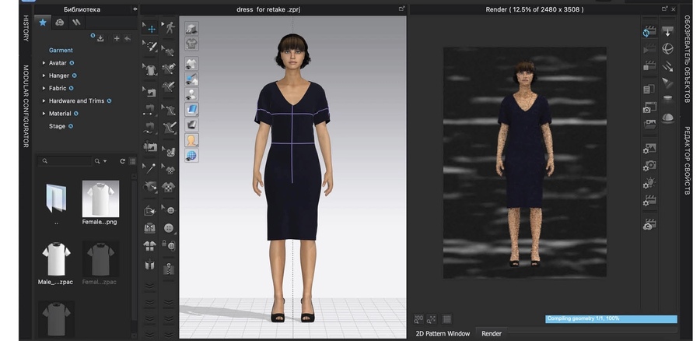Open the HISTORY side tab
700x341 pixels.
tap(26, 28)
